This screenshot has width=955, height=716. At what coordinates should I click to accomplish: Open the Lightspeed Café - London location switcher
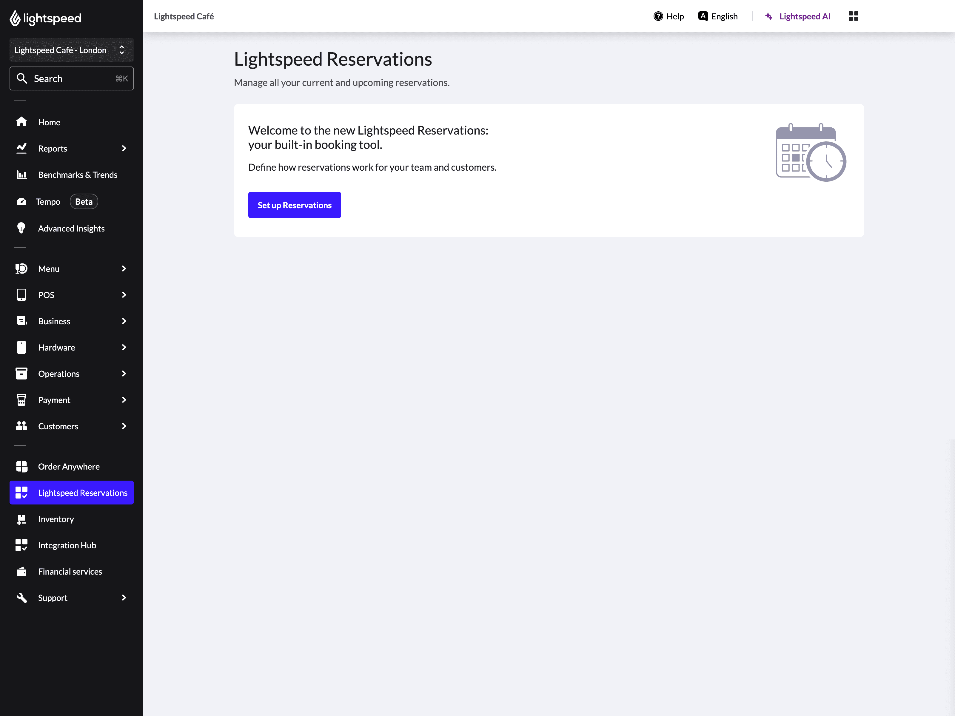click(x=71, y=50)
